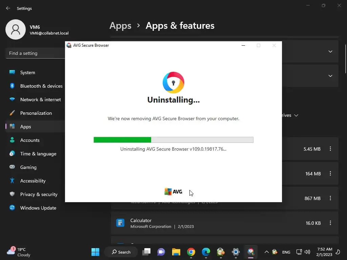Image resolution: width=347 pixels, height=260 pixels.
Task: Expand the second collapsed settings card chevron
Action: tap(330, 76)
